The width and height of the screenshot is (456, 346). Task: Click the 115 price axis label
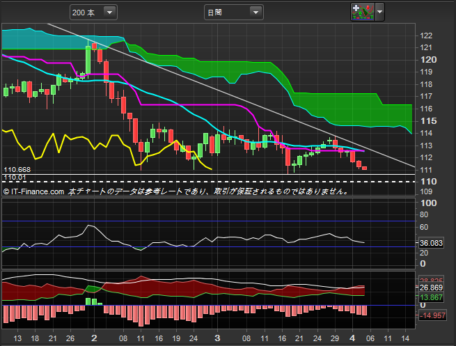428,121
